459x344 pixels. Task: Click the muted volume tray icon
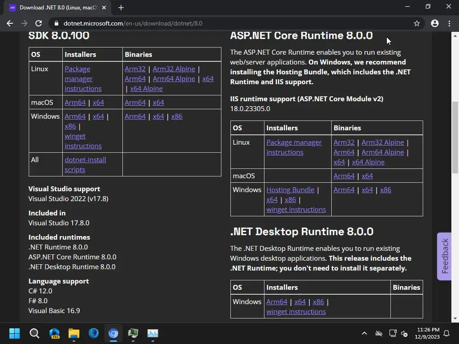[x=404, y=333]
